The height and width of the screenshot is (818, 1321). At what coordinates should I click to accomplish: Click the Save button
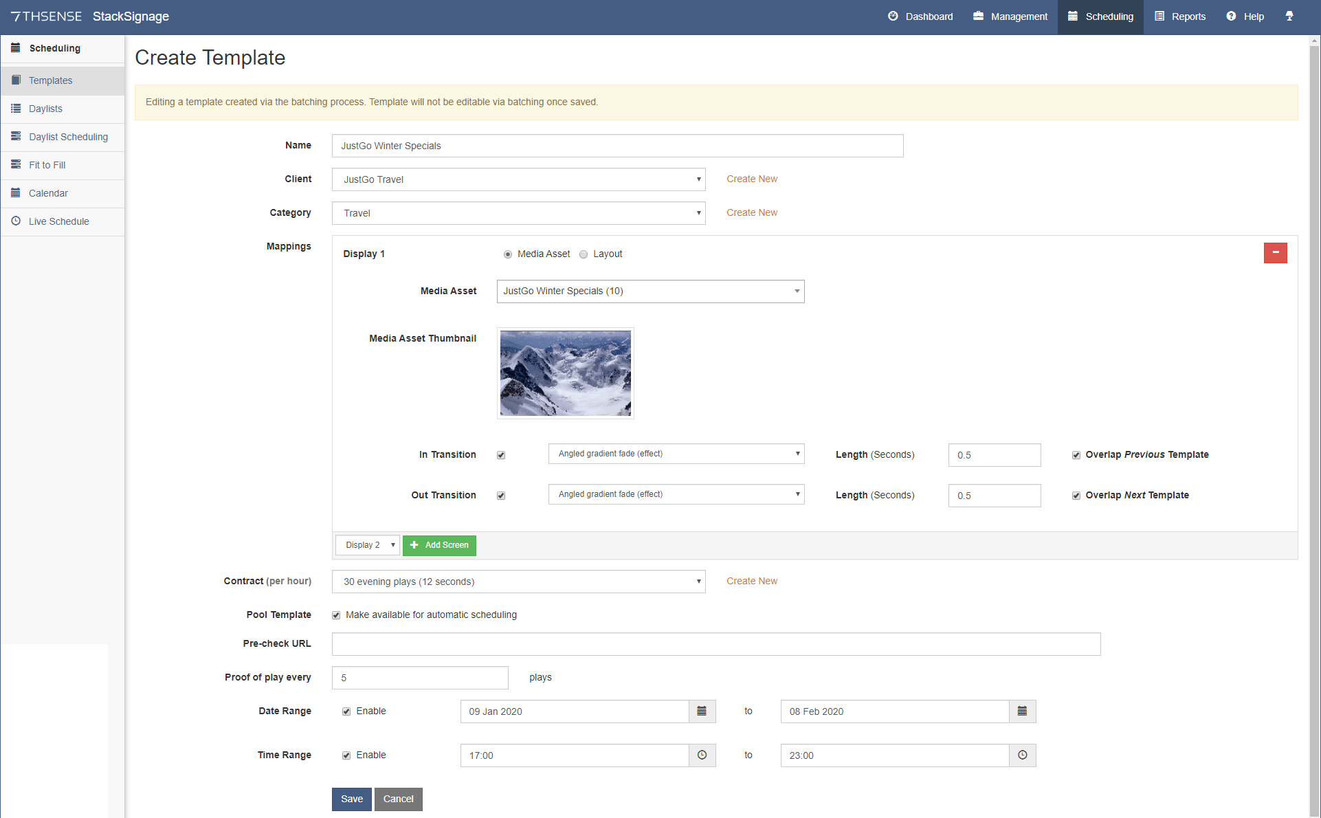[x=352, y=799]
